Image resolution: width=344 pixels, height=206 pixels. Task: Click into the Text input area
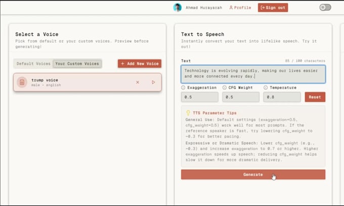pos(253,74)
